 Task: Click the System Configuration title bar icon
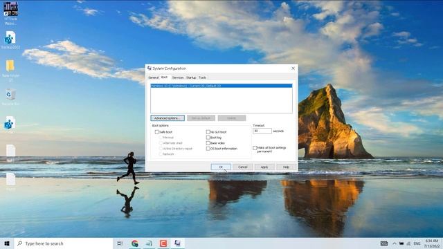pos(150,68)
